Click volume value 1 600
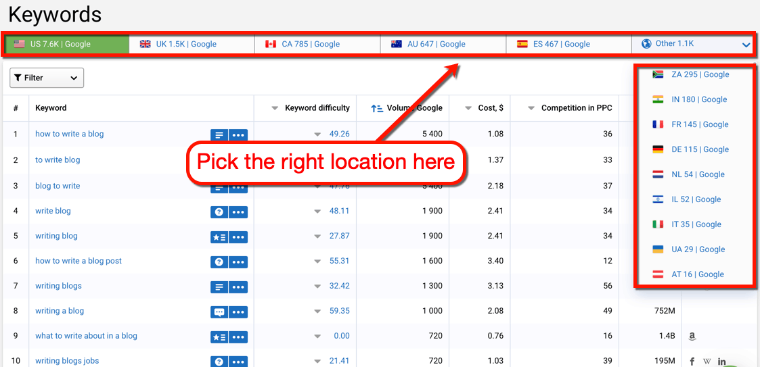 (x=432, y=261)
